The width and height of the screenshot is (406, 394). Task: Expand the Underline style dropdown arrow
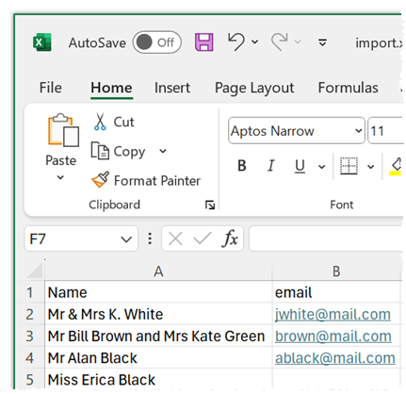click(x=321, y=167)
